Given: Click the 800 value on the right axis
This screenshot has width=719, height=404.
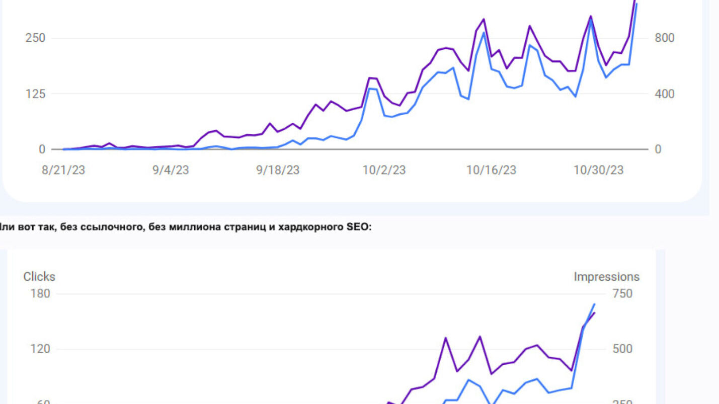Looking at the screenshot, I should (665, 38).
